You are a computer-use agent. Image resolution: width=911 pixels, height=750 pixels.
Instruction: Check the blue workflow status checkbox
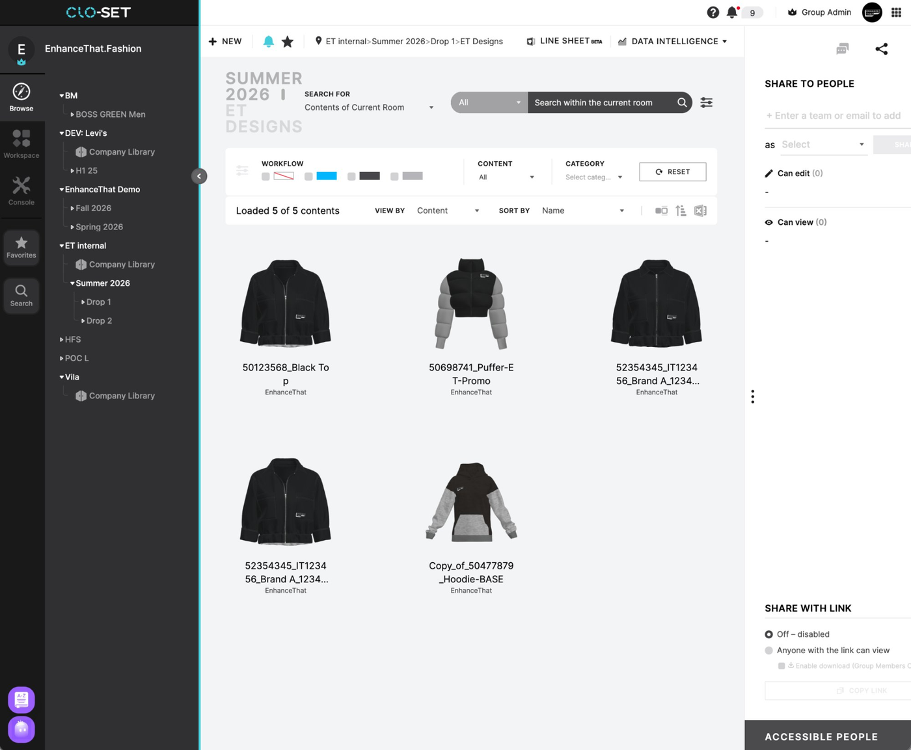click(x=308, y=177)
